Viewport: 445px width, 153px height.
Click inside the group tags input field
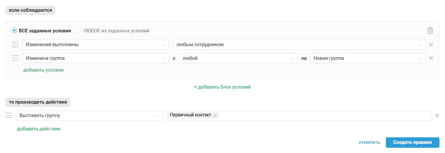323,115
